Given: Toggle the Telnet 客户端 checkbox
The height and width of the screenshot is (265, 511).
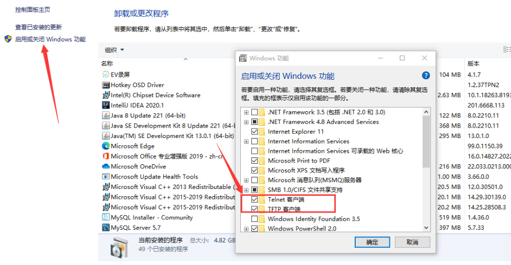Looking at the screenshot, I should click(254, 199).
